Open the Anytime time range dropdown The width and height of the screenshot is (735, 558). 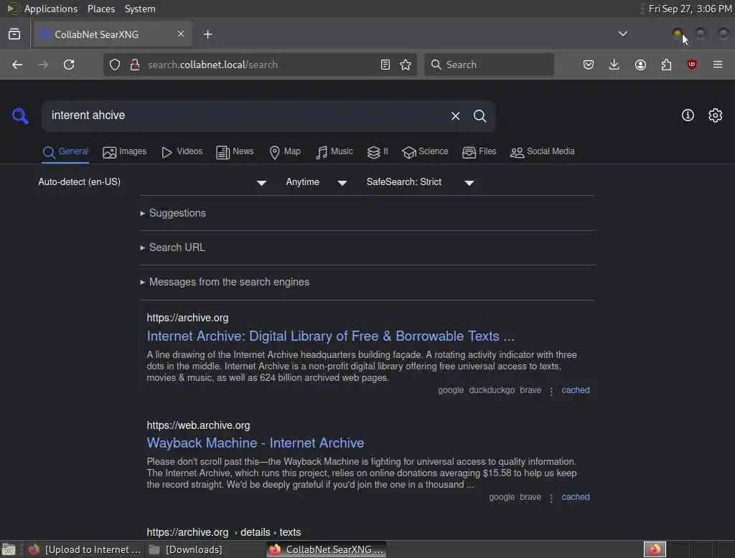click(317, 182)
